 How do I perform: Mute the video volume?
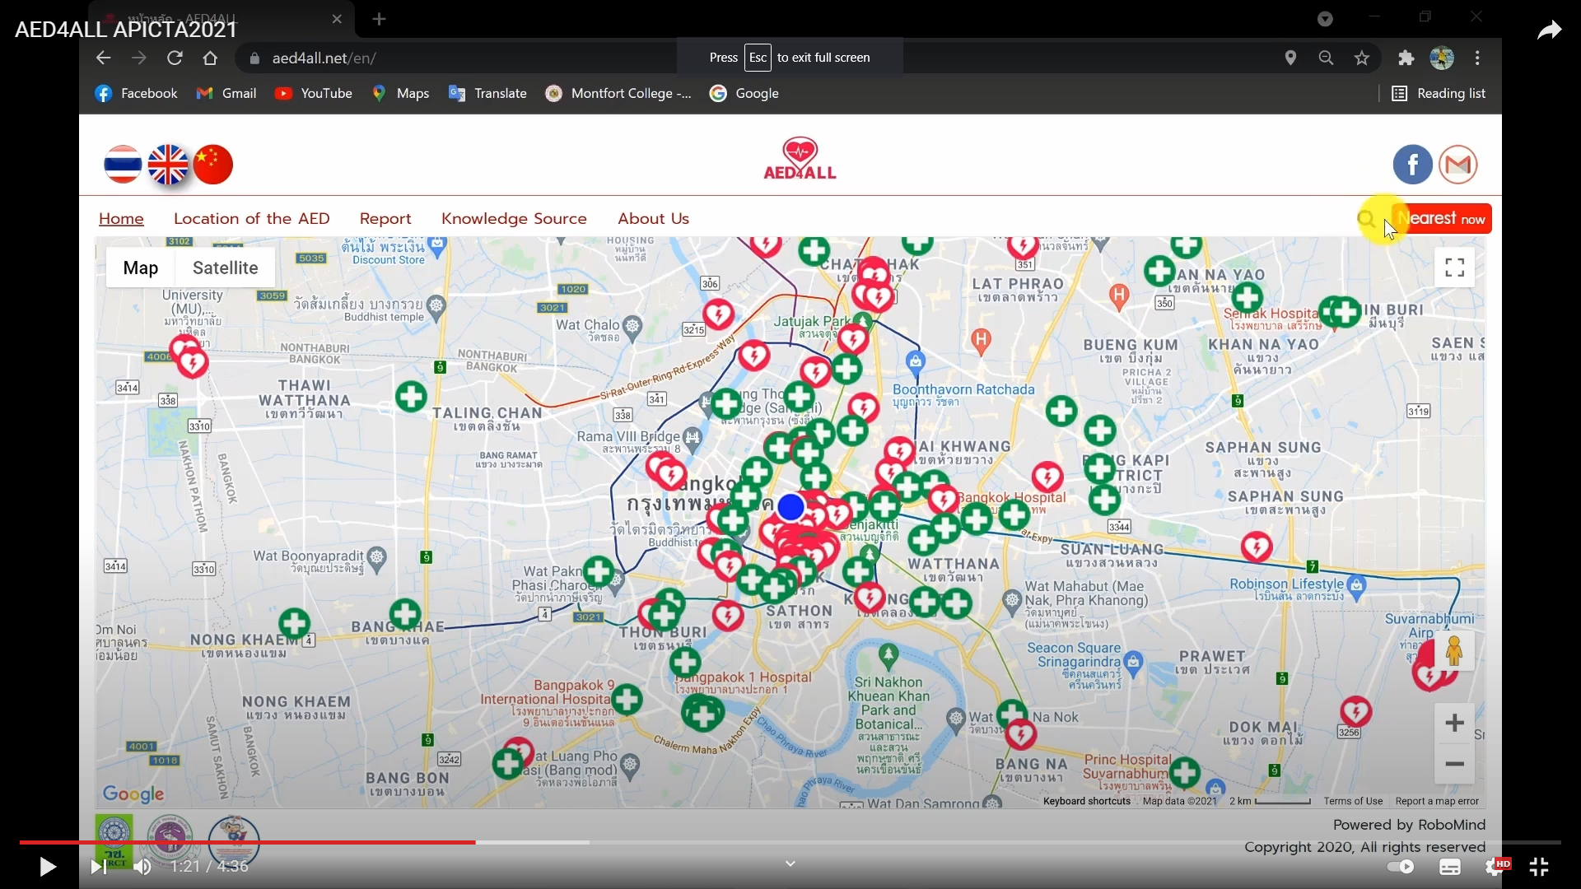click(142, 866)
